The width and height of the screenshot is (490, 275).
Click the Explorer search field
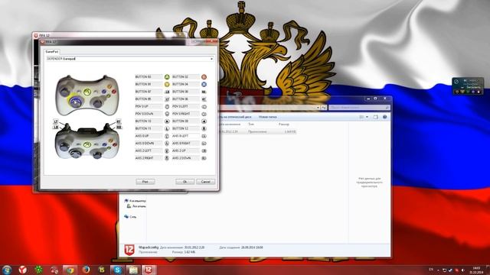359,107
